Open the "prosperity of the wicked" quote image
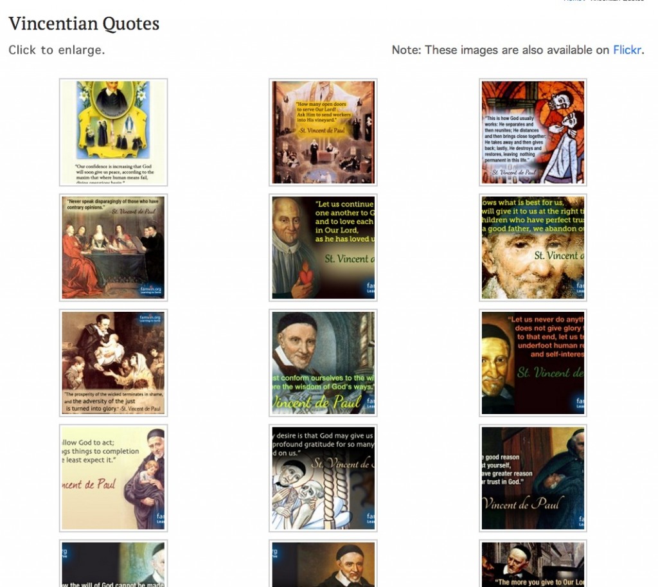This screenshot has height=587, width=658. click(113, 363)
